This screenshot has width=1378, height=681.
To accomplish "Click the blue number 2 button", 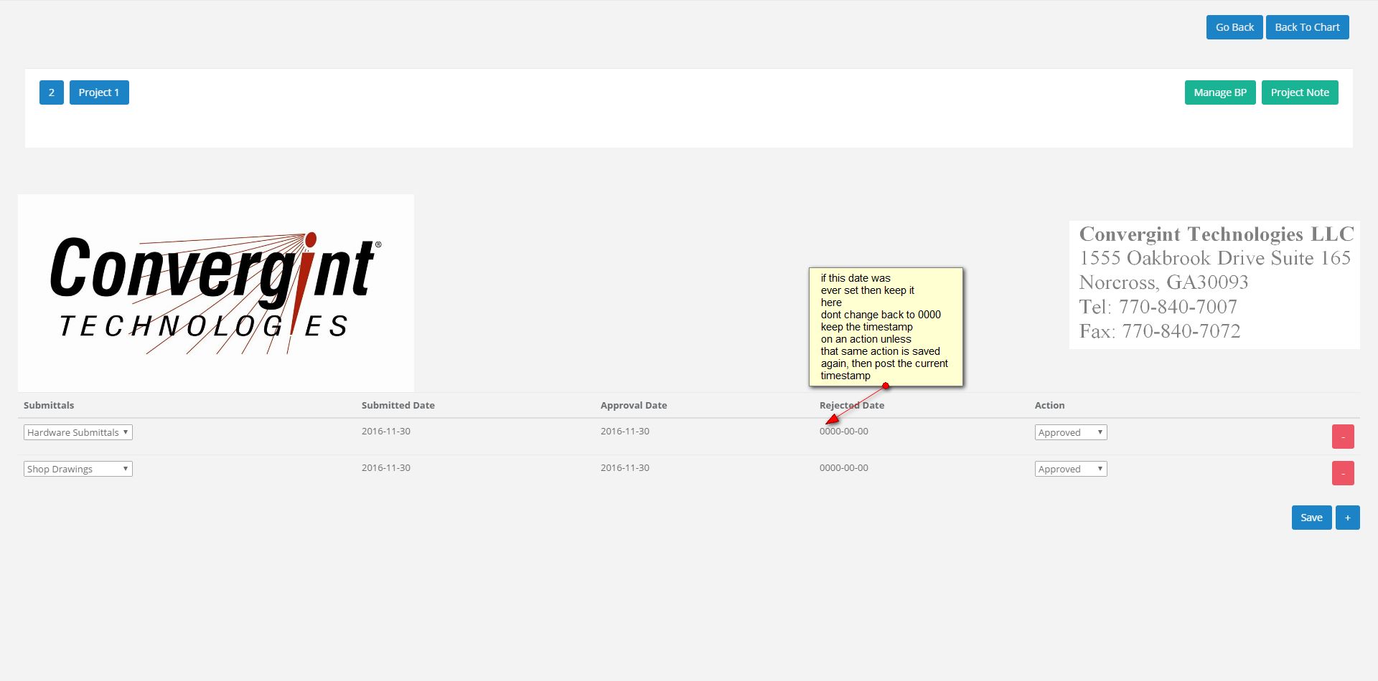I will point(52,92).
